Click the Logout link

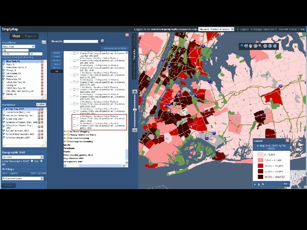pyautogui.click(x=244, y=29)
